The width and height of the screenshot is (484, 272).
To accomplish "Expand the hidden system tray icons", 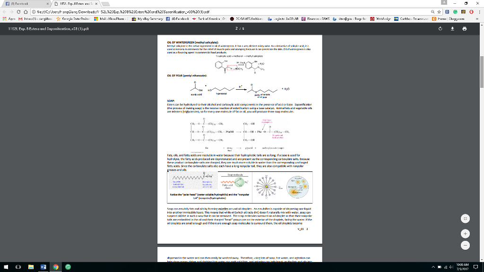I will pyautogui.click(x=433, y=267).
